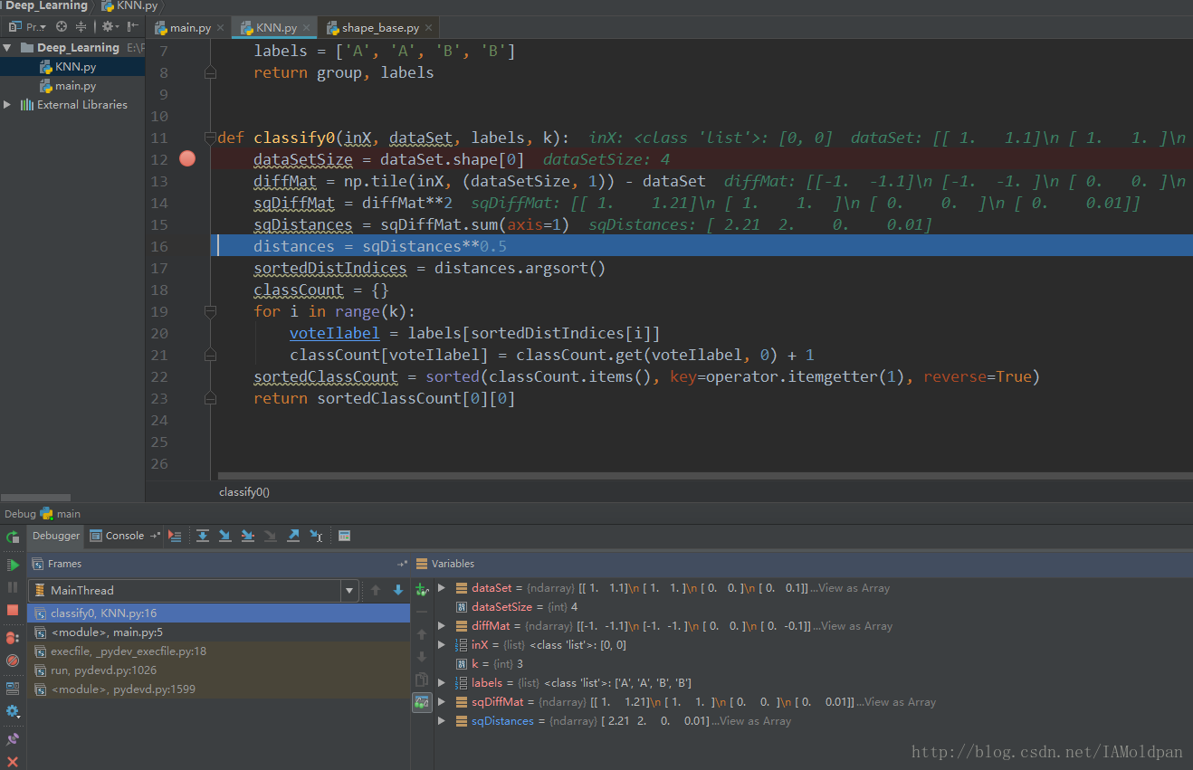Click the Duplicate Watch copy icon
The height and width of the screenshot is (770, 1193).
[x=422, y=680]
